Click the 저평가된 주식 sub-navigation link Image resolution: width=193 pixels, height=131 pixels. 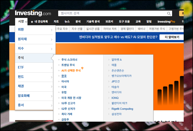pyautogui.click(x=157, y=29)
